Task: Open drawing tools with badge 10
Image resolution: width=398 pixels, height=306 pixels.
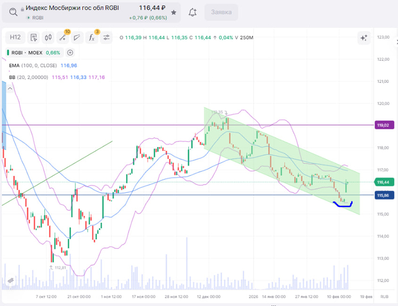Action: click(63, 37)
